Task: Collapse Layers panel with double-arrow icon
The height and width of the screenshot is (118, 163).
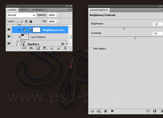Action: (x=67, y=6)
